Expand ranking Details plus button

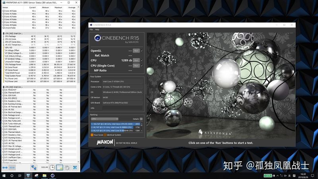click(x=141, y=119)
